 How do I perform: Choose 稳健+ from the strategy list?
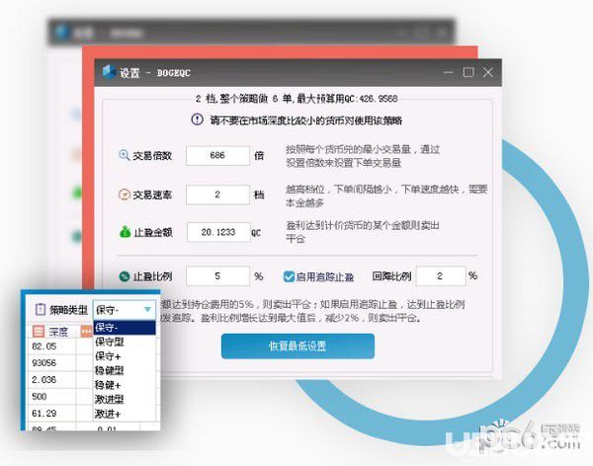tap(125, 385)
